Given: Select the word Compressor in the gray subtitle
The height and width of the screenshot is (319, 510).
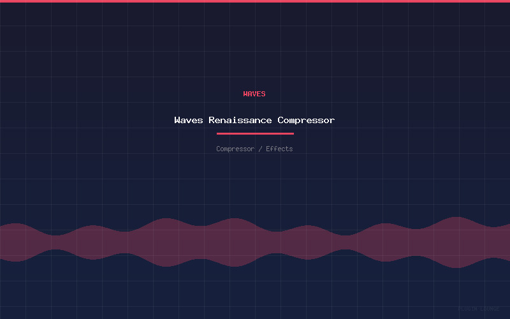Looking at the screenshot, I should [x=235, y=149].
